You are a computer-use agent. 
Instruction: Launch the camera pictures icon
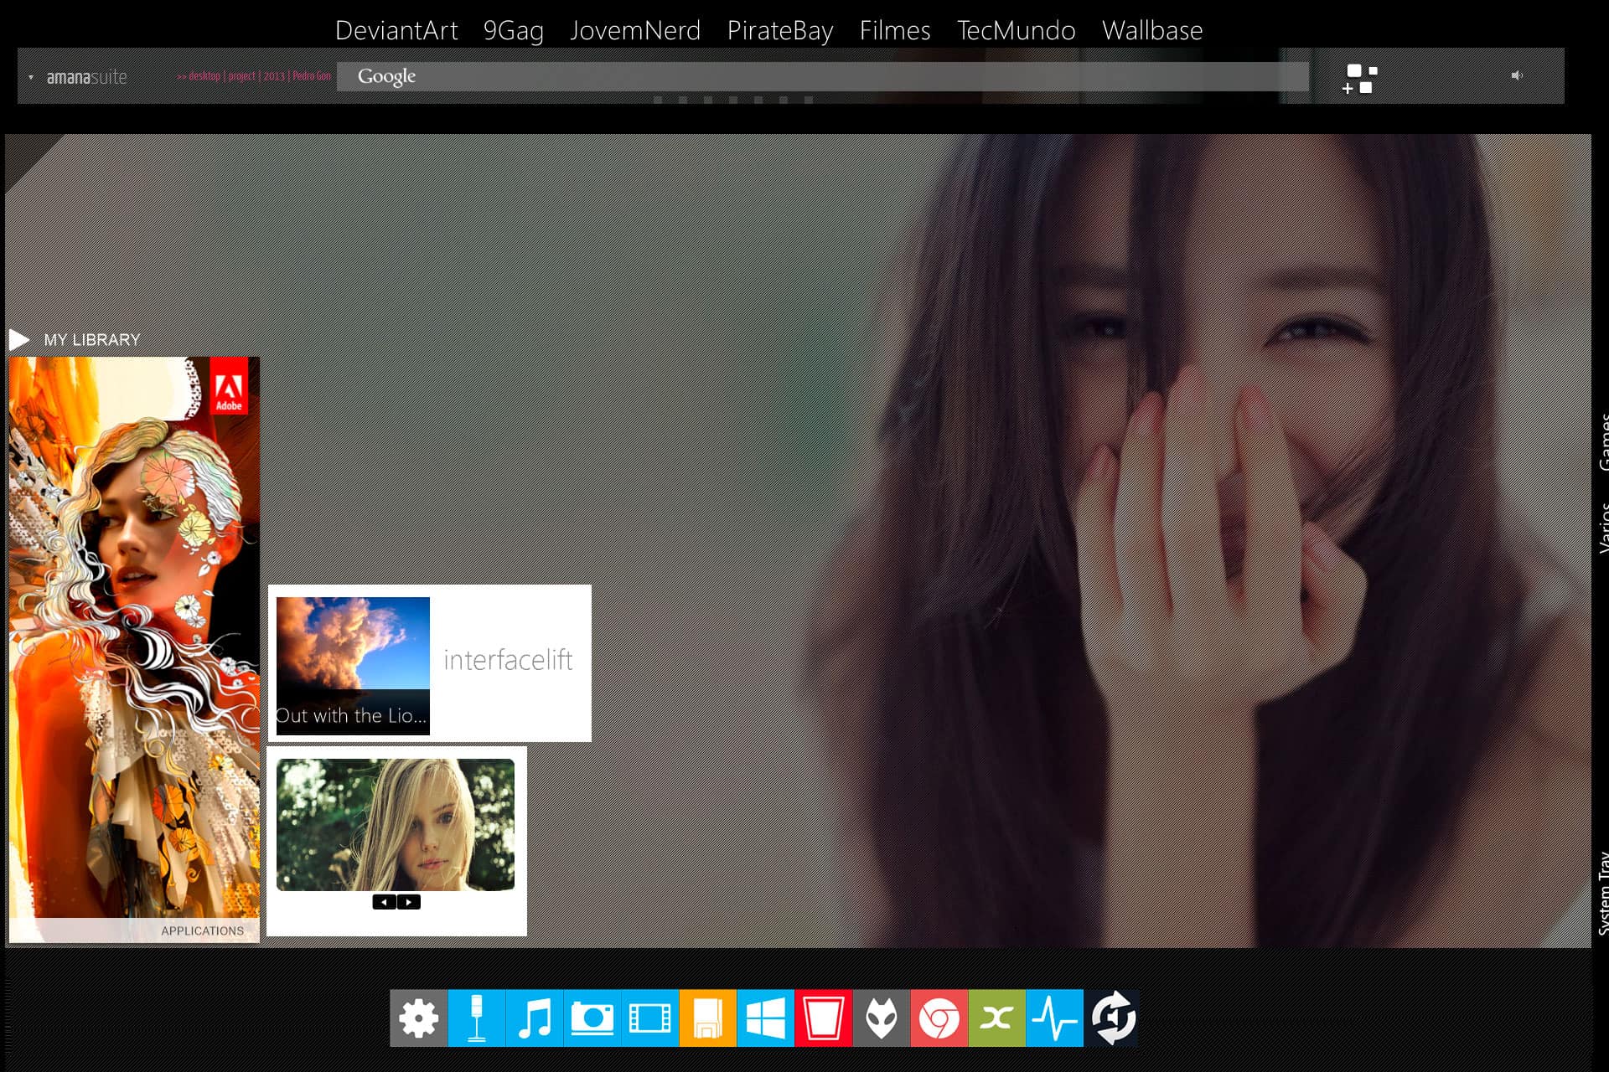click(592, 1018)
